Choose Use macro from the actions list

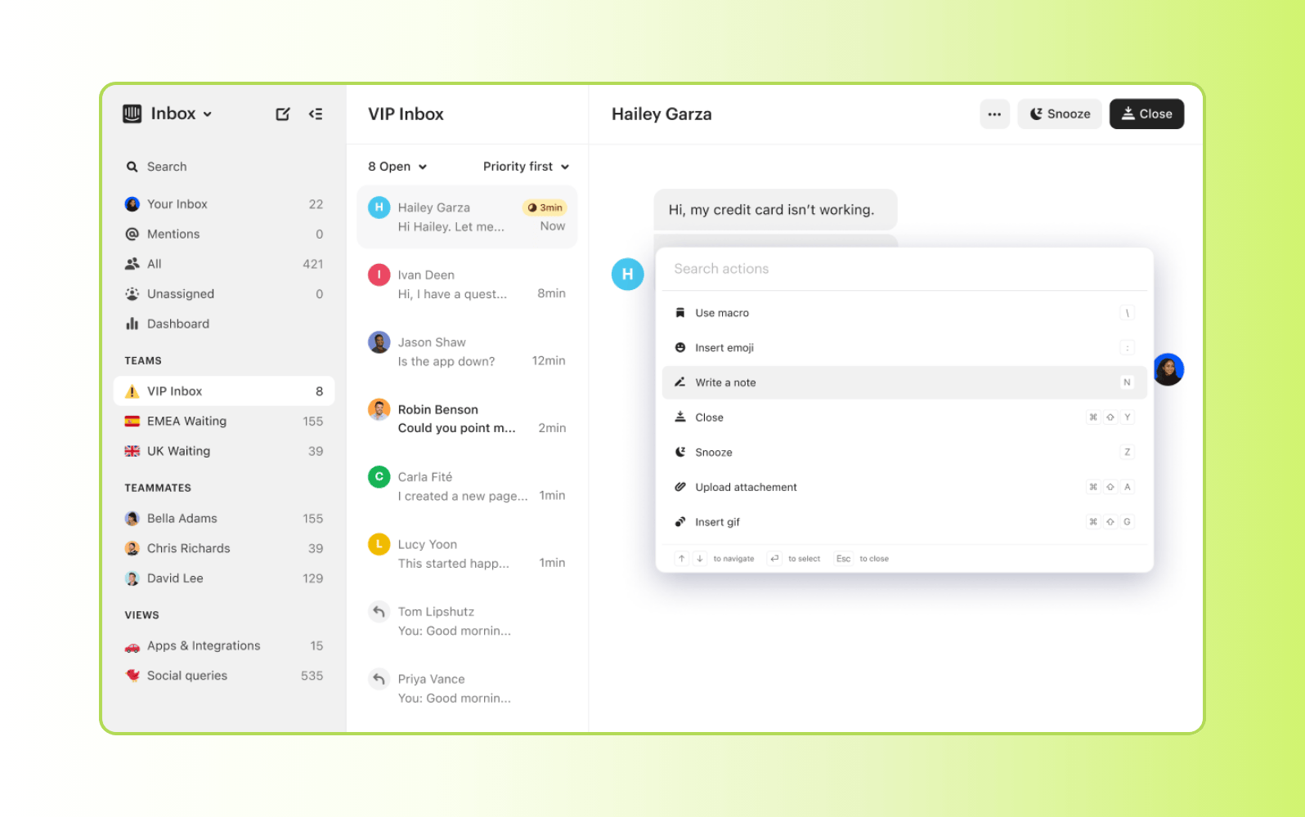pyautogui.click(x=904, y=313)
